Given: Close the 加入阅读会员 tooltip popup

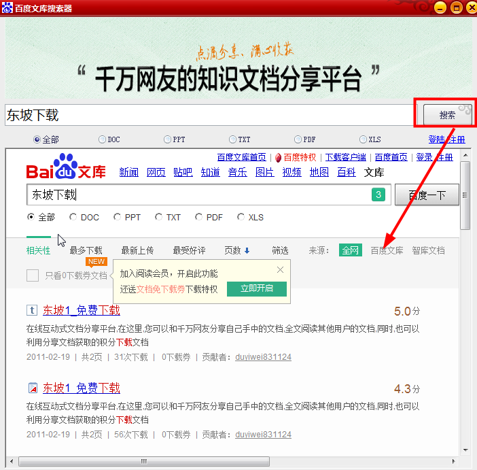Looking at the screenshot, I should click(x=280, y=269).
